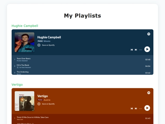The width and height of the screenshot is (165, 124).
Task: Click Save on Spotify text under Wrenlo
Action: pyautogui.click(x=48, y=45)
